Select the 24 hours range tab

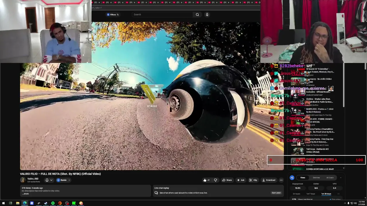[296, 194]
